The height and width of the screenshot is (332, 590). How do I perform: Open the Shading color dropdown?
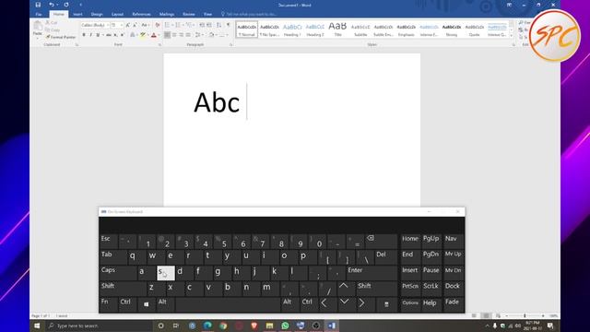(x=216, y=35)
